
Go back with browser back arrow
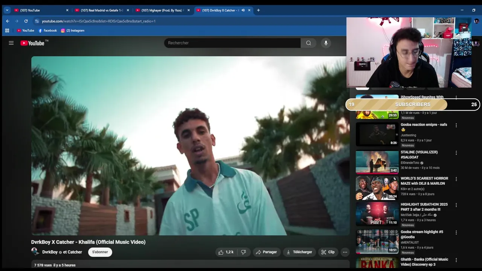[8, 21]
